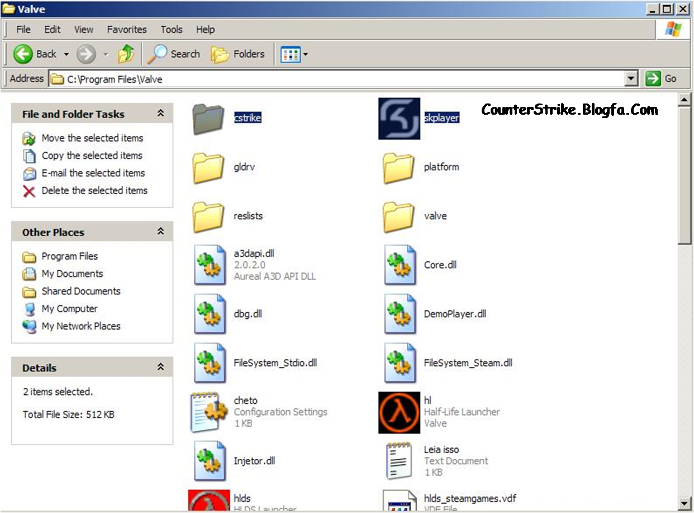Viewport: 694px width, 513px height.
Task: Go to My Computer link
Action: click(x=69, y=308)
